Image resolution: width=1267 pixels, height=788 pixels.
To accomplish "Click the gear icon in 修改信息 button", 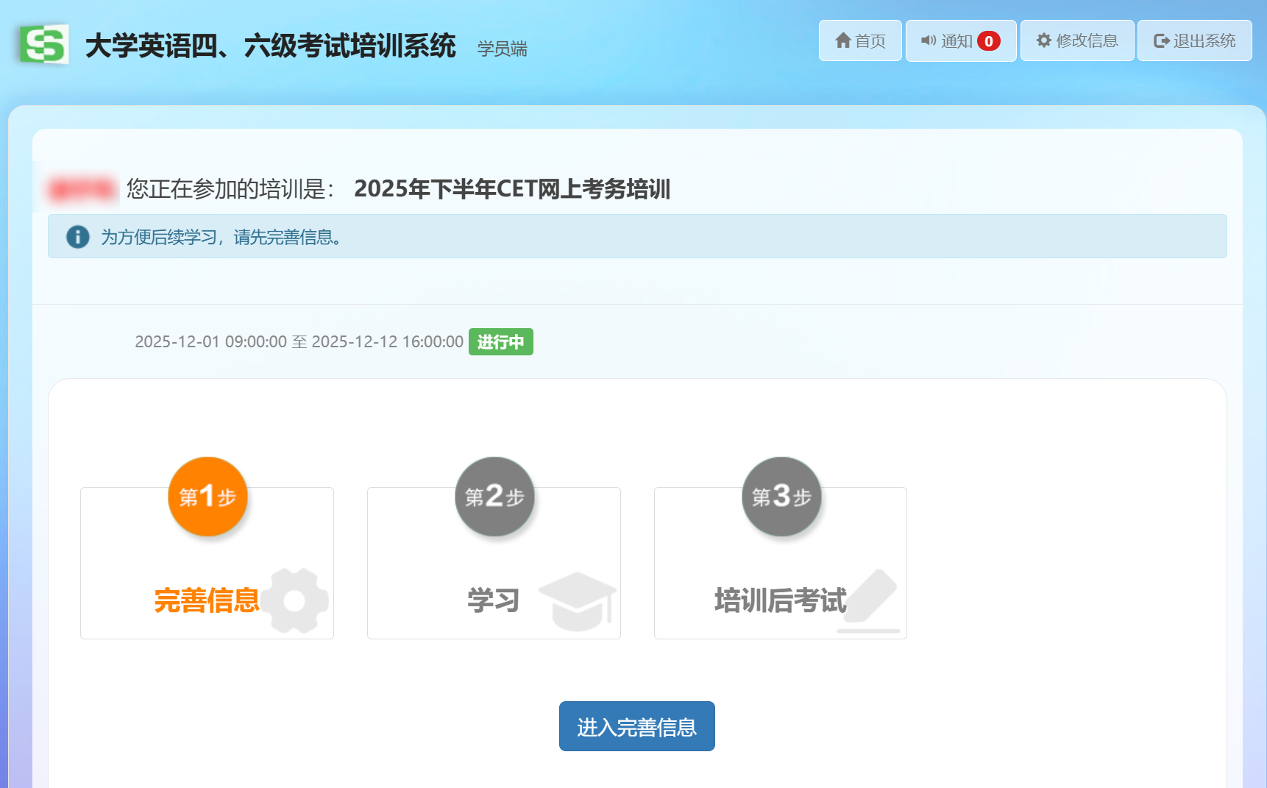I will click(x=1043, y=40).
